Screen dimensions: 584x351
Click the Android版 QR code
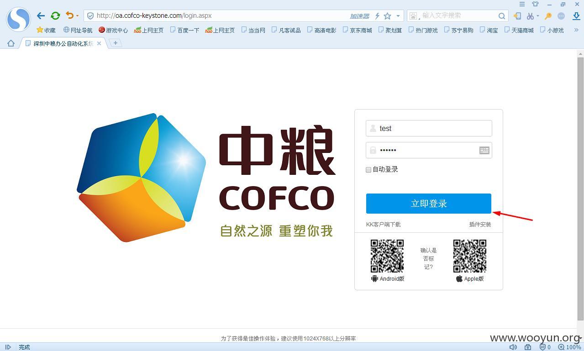coord(387,256)
